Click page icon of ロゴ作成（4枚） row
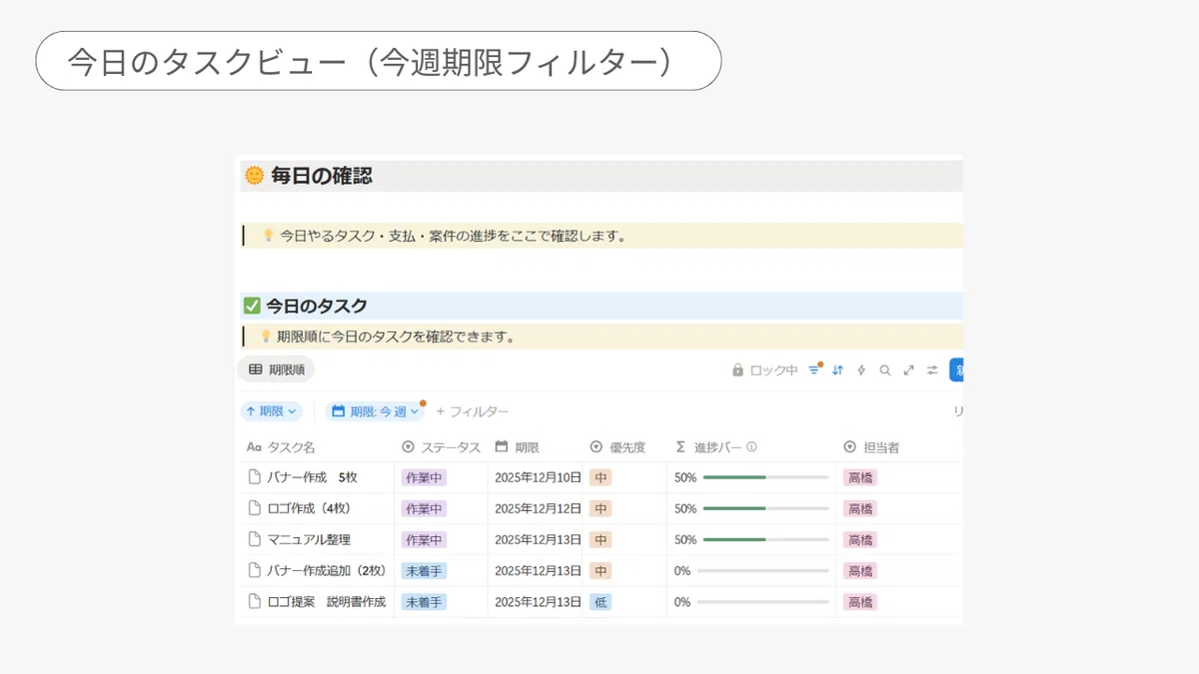1199x674 pixels. pyautogui.click(x=254, y=508)
